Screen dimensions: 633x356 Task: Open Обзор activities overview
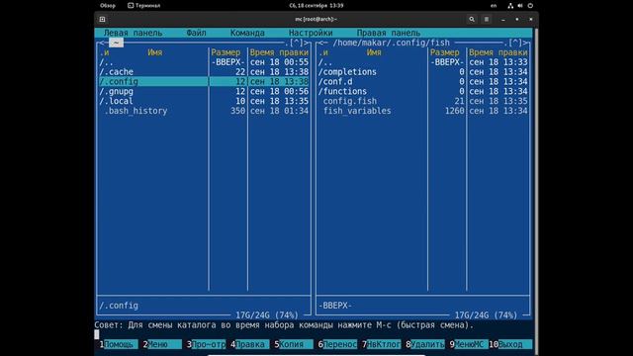(x=108, y=6)
